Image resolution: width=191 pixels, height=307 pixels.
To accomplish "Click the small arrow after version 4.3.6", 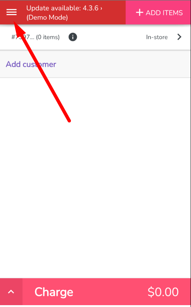I will [101, 9].
